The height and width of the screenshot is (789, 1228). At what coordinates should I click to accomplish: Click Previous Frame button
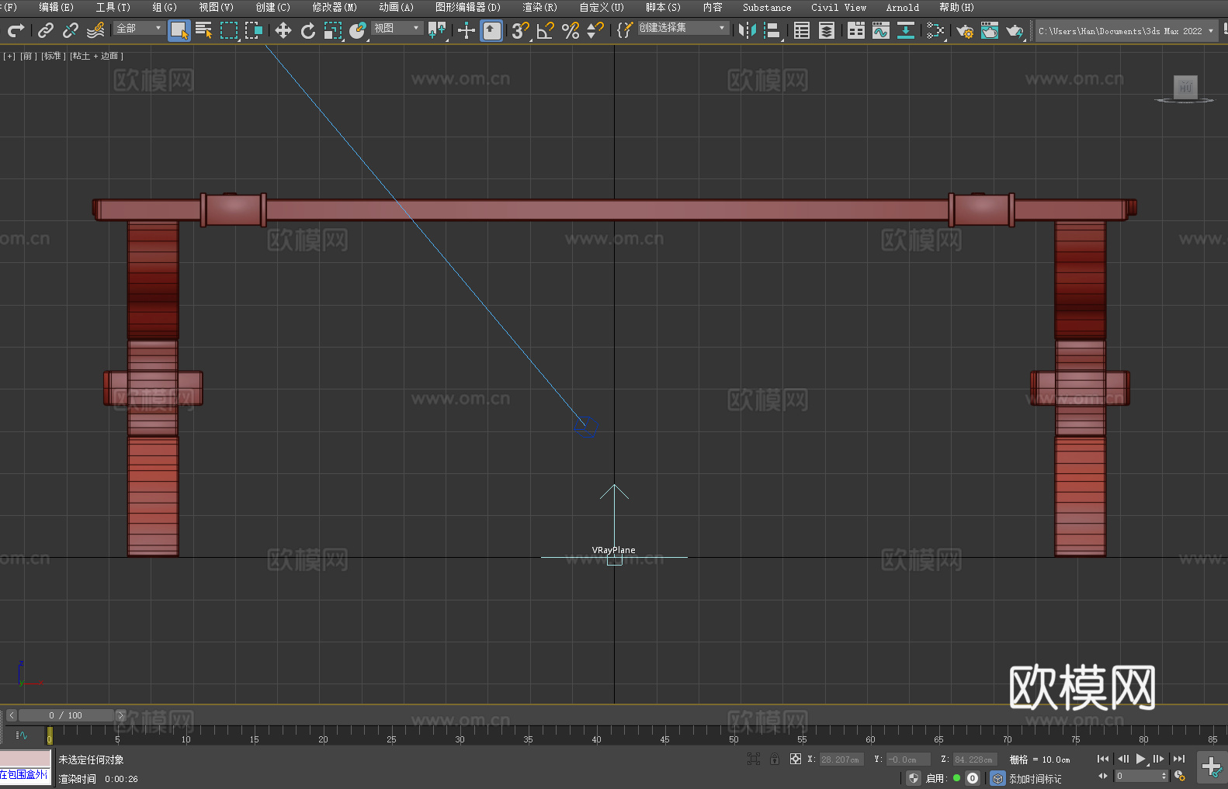click(1122, 759)
